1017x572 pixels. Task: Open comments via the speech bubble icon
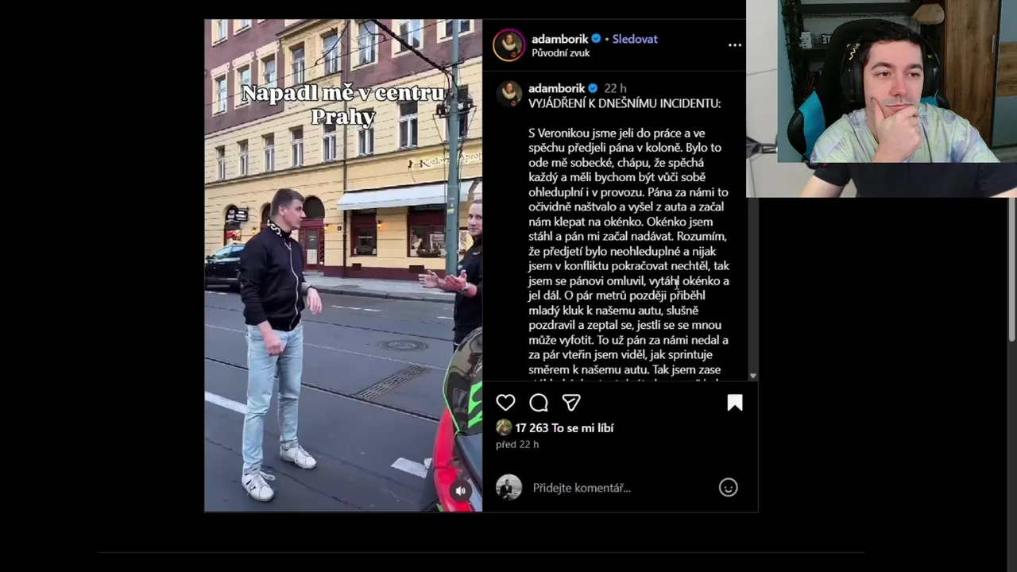539,403
